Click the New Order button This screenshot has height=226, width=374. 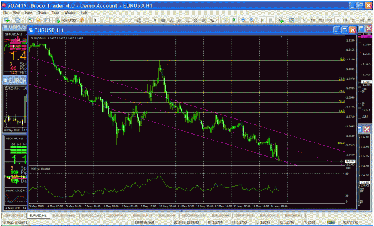(x=66, y=20)
